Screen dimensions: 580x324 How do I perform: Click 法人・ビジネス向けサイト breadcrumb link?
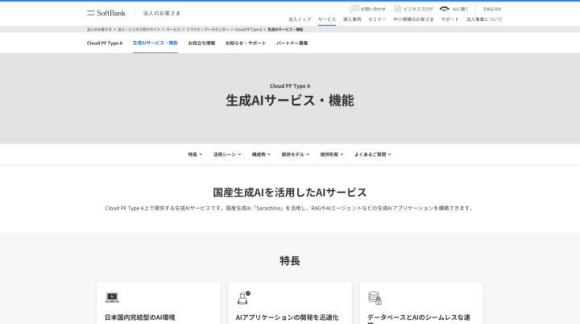point(139,29)
